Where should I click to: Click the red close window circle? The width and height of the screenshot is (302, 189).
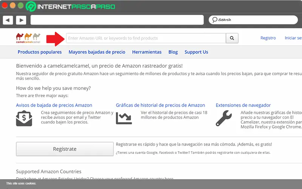pyautogui.click(x=5, y=5)
